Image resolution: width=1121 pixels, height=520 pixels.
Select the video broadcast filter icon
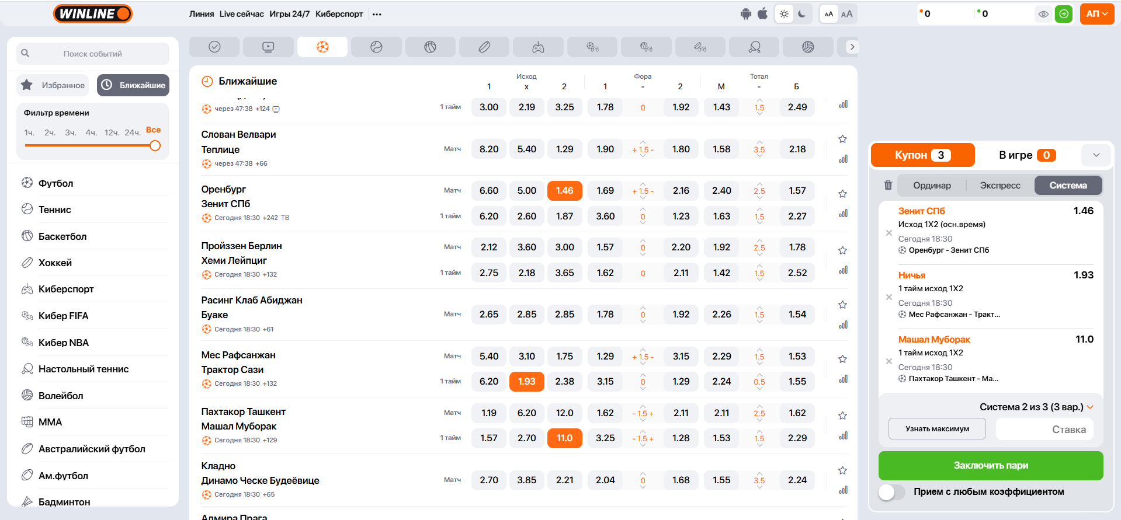click(268, 47)
